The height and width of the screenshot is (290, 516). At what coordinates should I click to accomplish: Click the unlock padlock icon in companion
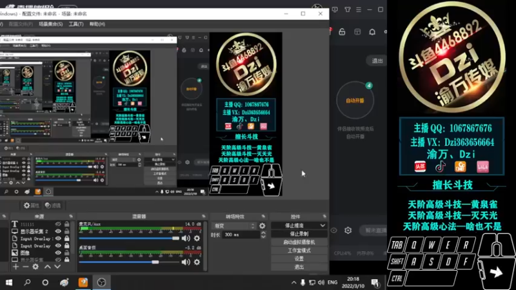tap(342, 32)
